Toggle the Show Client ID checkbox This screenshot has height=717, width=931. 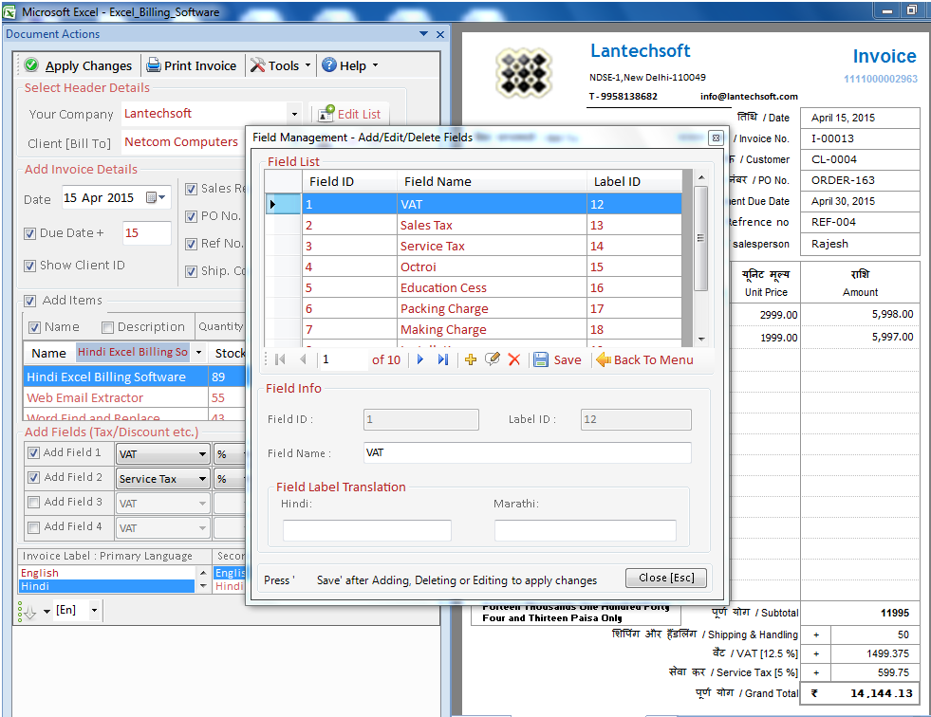tap(30, 266)
